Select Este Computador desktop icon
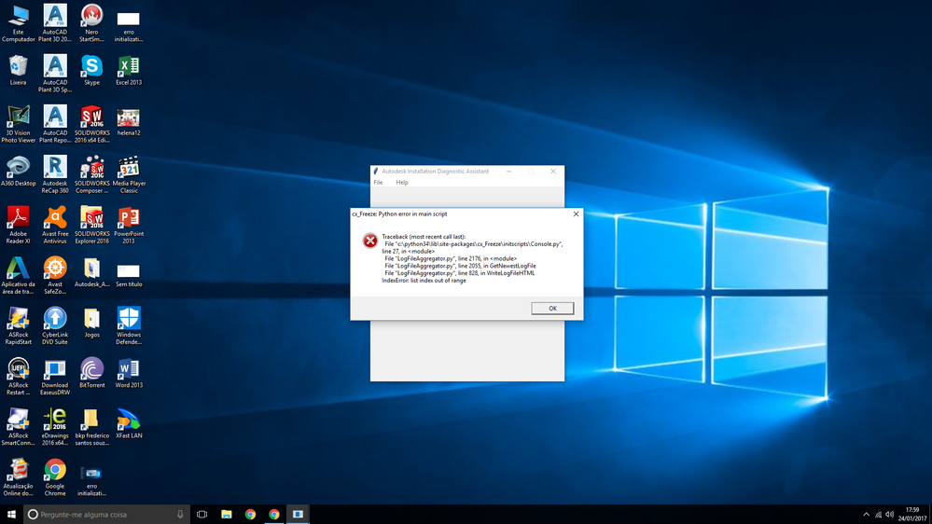Image resolution: width=932 pixels, height=524 pixels. click(x=19, y=23)
